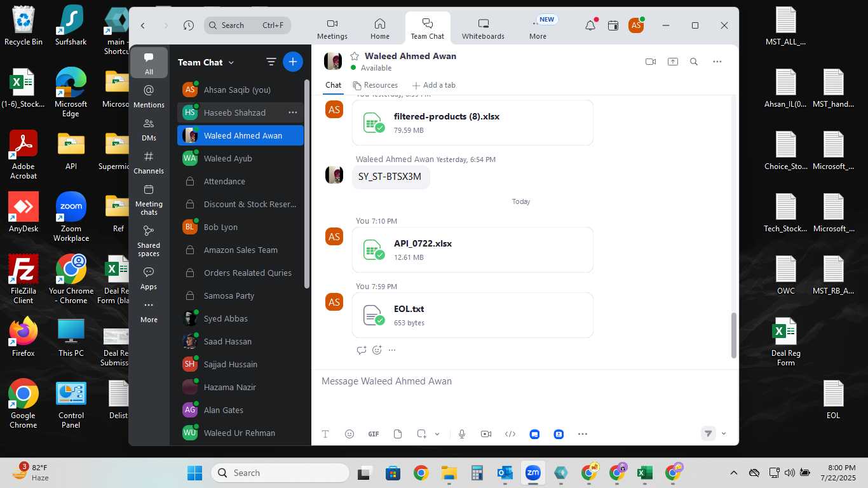Open the More tab with NEW badge
This screenshot has width=868, height=488.
pos(538,29)
